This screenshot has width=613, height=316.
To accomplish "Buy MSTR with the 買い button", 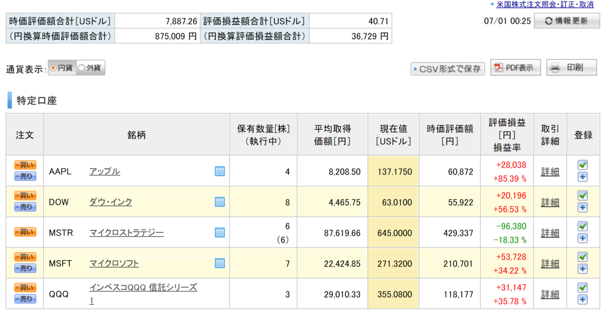I will click(x=25, y=232).
